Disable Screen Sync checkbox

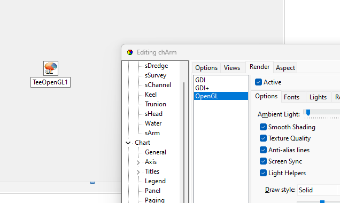[x=263, y=161]
